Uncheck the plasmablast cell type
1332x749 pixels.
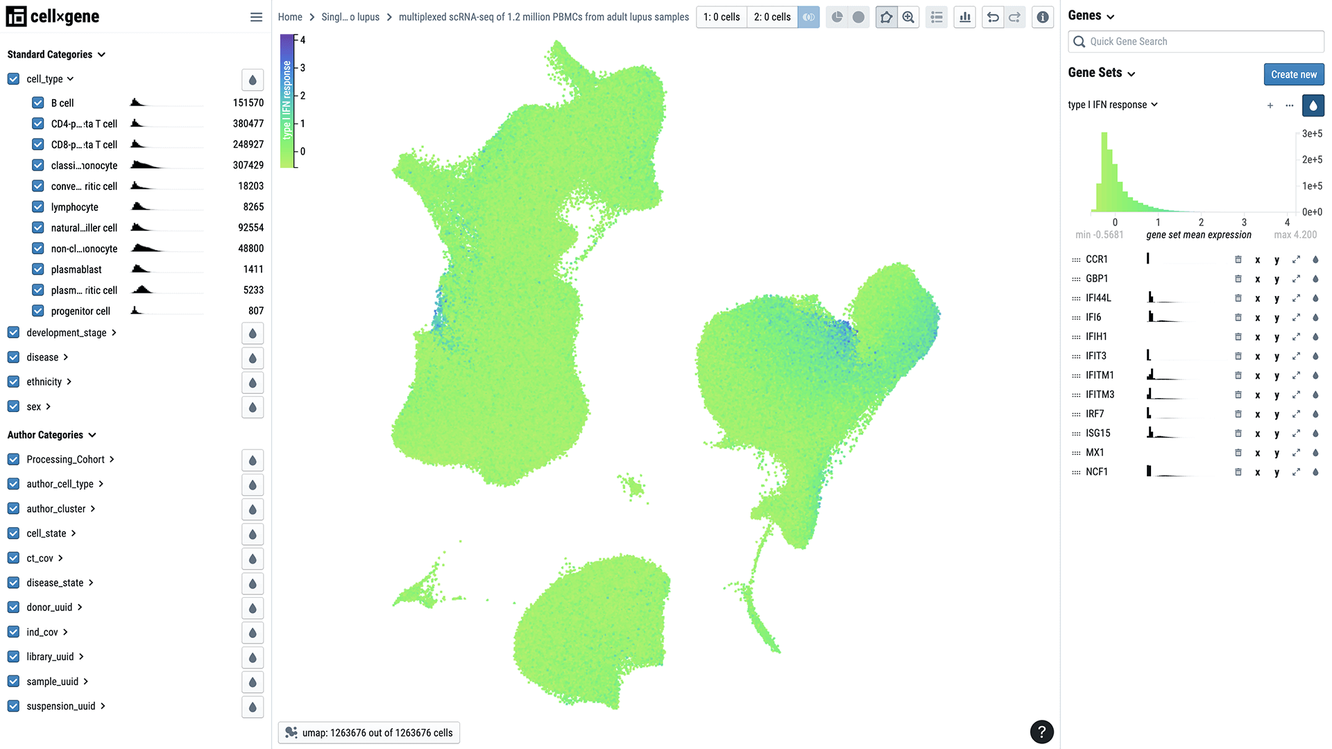[x=37, y=269]
